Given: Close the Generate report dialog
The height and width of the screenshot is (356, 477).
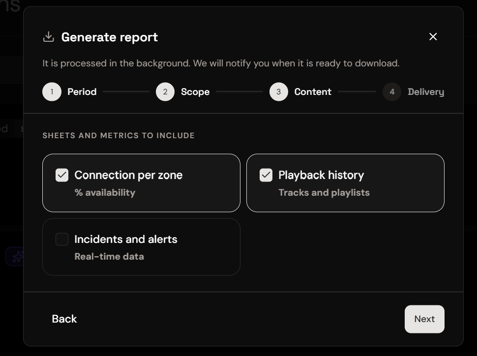Looking at the screenshot, I should [433, 37].
